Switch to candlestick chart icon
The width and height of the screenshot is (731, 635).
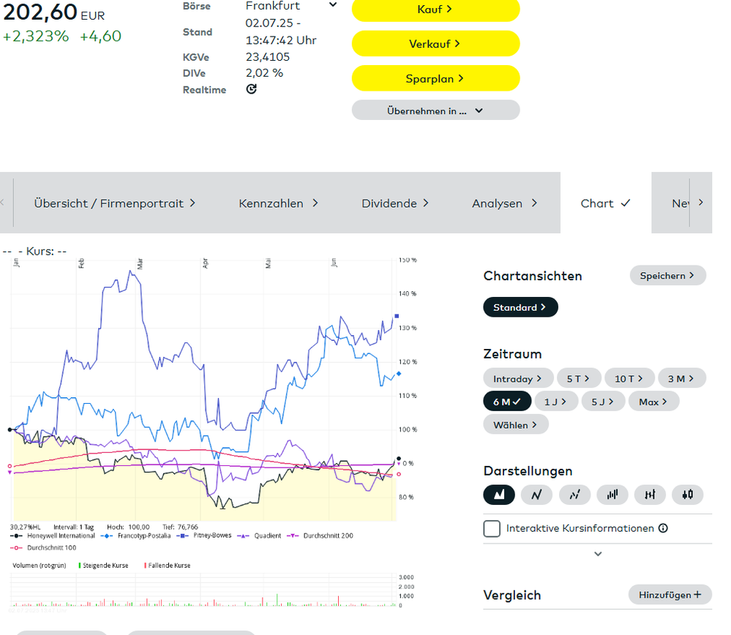coord(687,495)
